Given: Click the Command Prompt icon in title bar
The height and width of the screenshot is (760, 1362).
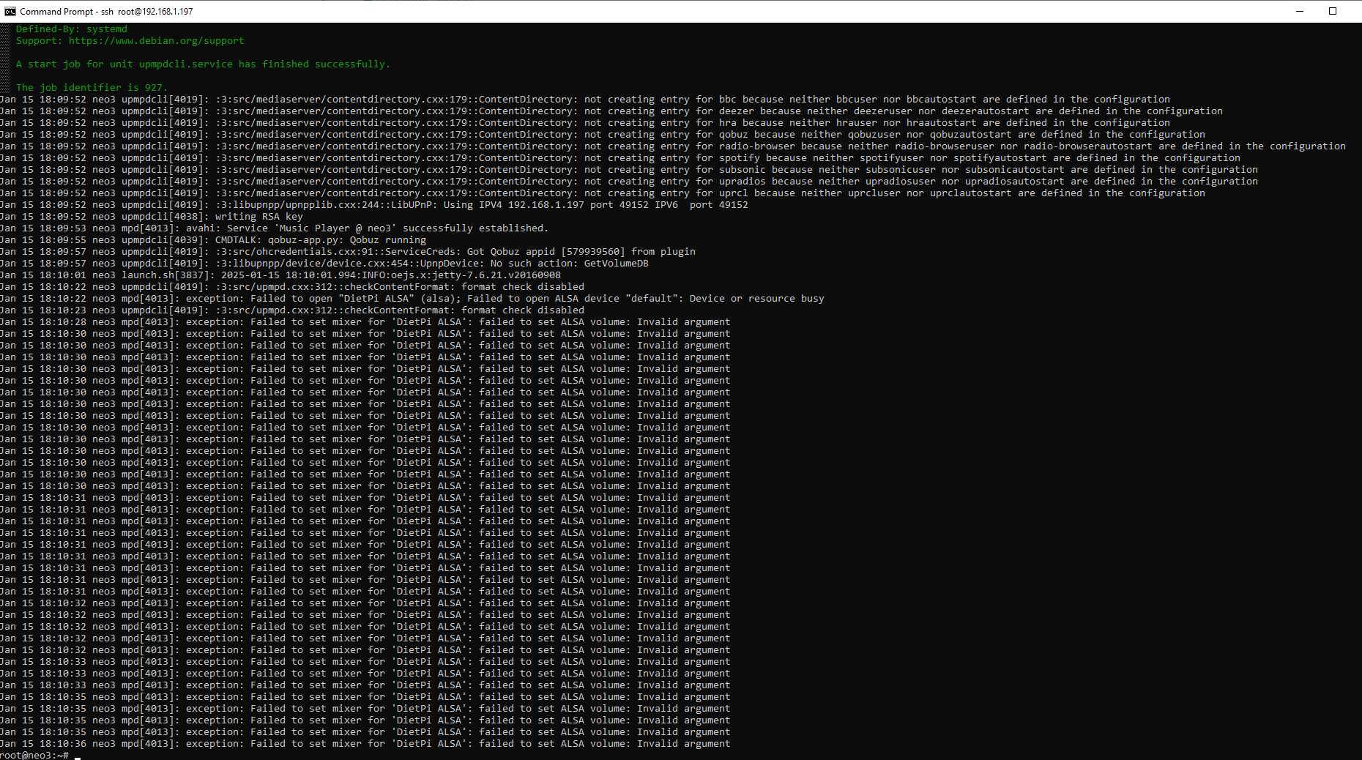Looking at the screenshot, I should pyautogui.click(x=10, y=11).
